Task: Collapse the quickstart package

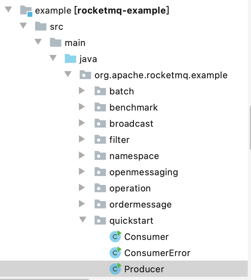Action: coord(83,220)
